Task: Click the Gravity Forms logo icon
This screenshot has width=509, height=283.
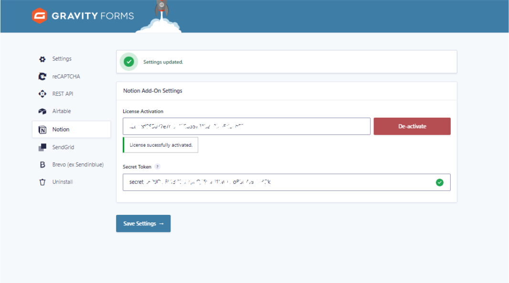Action: (40, 16)
